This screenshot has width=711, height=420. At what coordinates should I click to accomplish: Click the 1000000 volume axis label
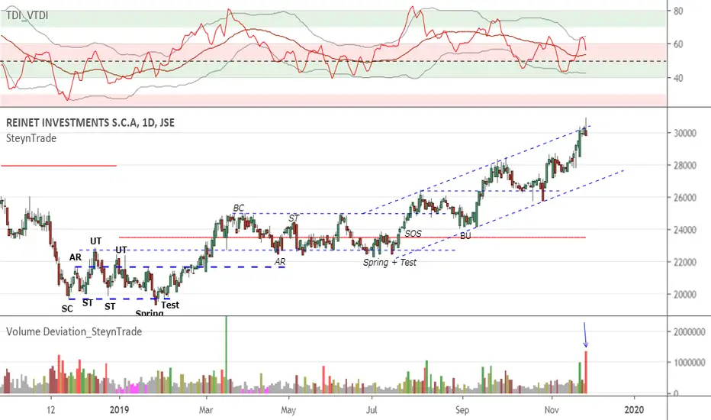pos(689,362)
